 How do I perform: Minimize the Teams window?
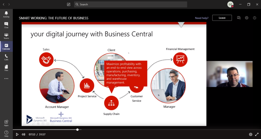tap(240, 5)
